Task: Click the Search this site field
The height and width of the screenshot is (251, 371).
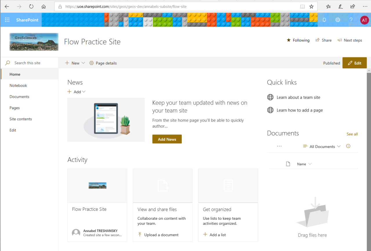Action: [28, 63]
